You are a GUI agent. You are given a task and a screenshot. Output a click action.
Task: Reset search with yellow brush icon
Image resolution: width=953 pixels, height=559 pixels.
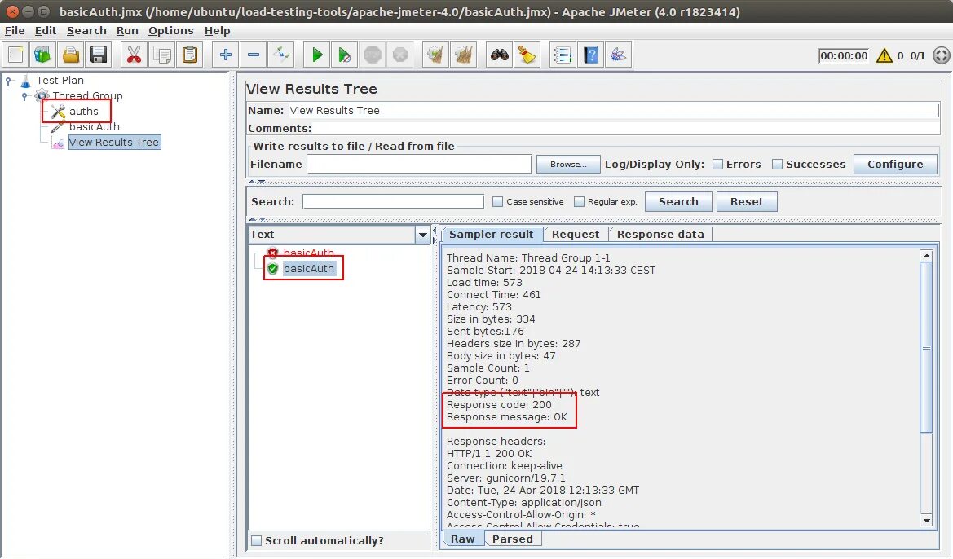(527, 55)
